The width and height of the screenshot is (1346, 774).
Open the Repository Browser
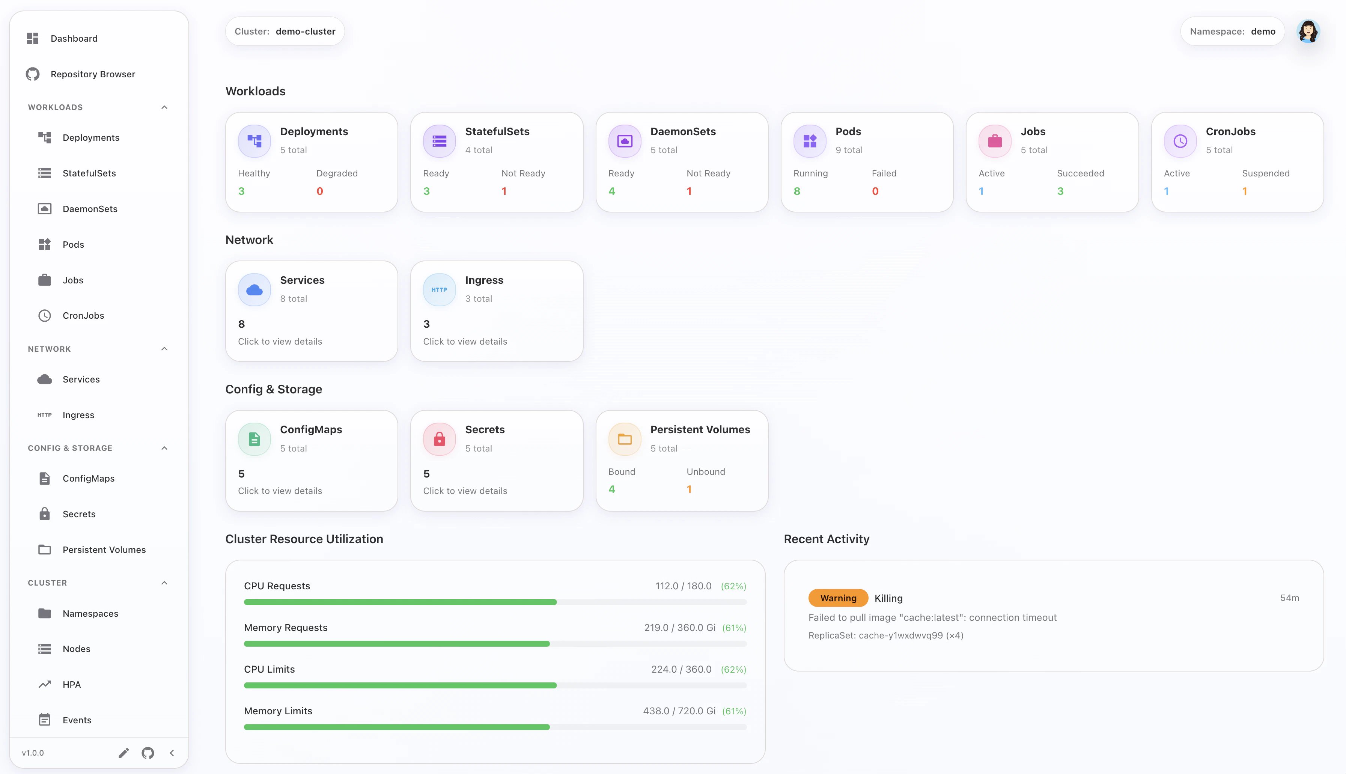pos(92,74)
